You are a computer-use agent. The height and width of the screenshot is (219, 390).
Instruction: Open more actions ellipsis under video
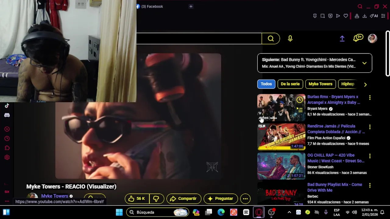coord(245,199)
